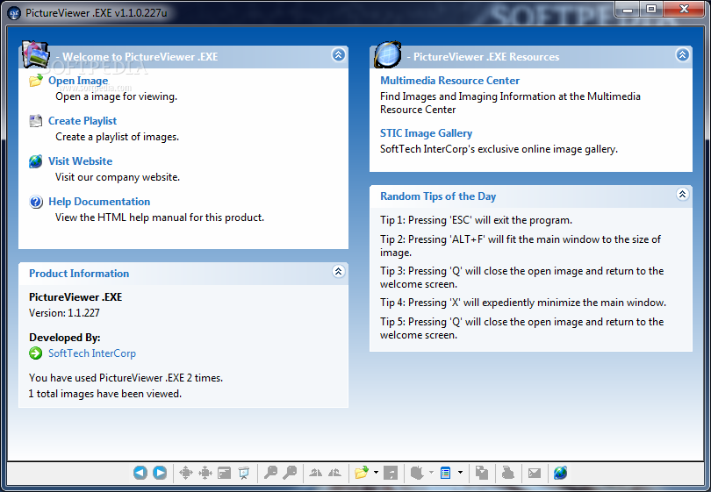Screen dimensions: 711x492
Task: Collapse the Random Tips of the Day panel
Action: click(682, 195)
